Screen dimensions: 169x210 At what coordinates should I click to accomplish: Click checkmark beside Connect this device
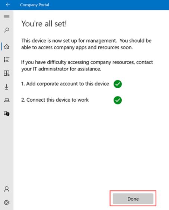[x=118, y=100]
